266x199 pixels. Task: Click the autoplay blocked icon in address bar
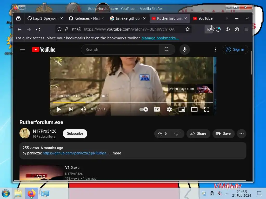79,30
